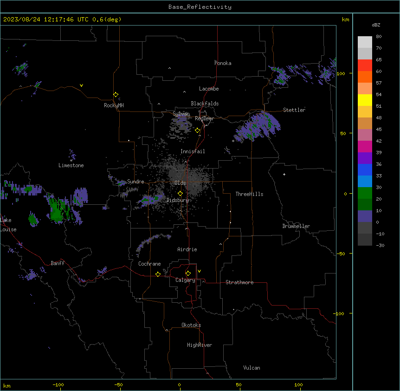The width and height of the screenshot is (400, 391).
Task: Click the Sundre town label
Action: pyautogui.click(x=135, y=182)
